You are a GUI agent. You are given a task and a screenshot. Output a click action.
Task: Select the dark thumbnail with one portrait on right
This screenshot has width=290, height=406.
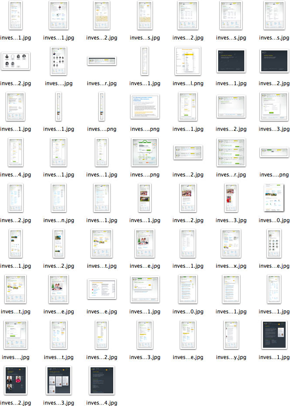(274, 335)
